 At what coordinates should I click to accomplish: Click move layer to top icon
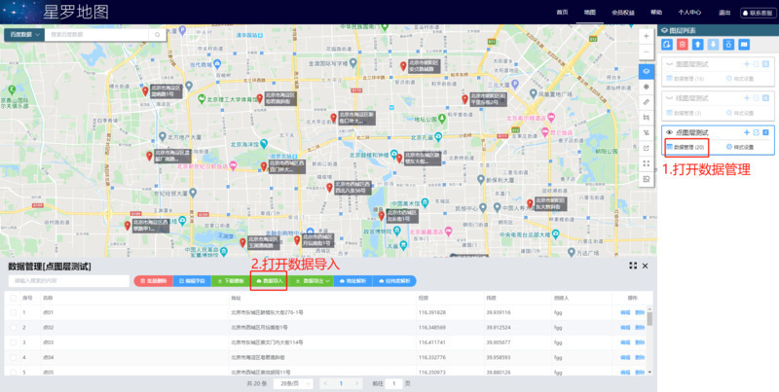[x=728, y=45]
